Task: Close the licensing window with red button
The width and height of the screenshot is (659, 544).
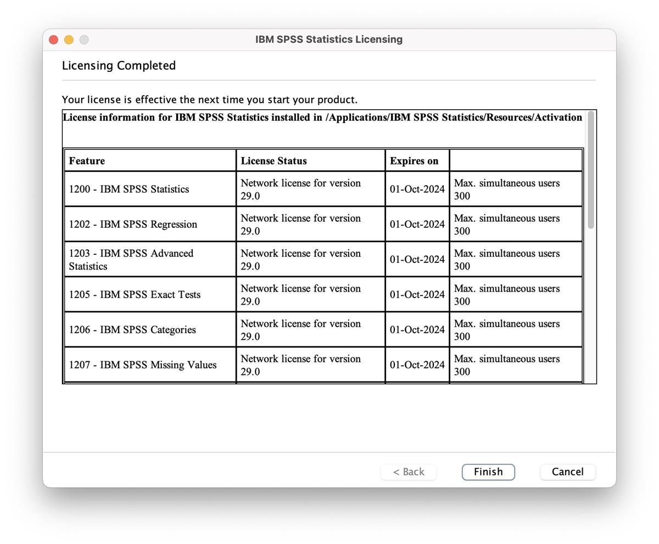Action: (x=53, y=40)
